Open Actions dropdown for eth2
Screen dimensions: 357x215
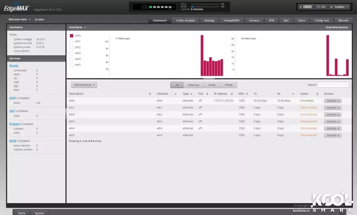(x=333, y=114)
